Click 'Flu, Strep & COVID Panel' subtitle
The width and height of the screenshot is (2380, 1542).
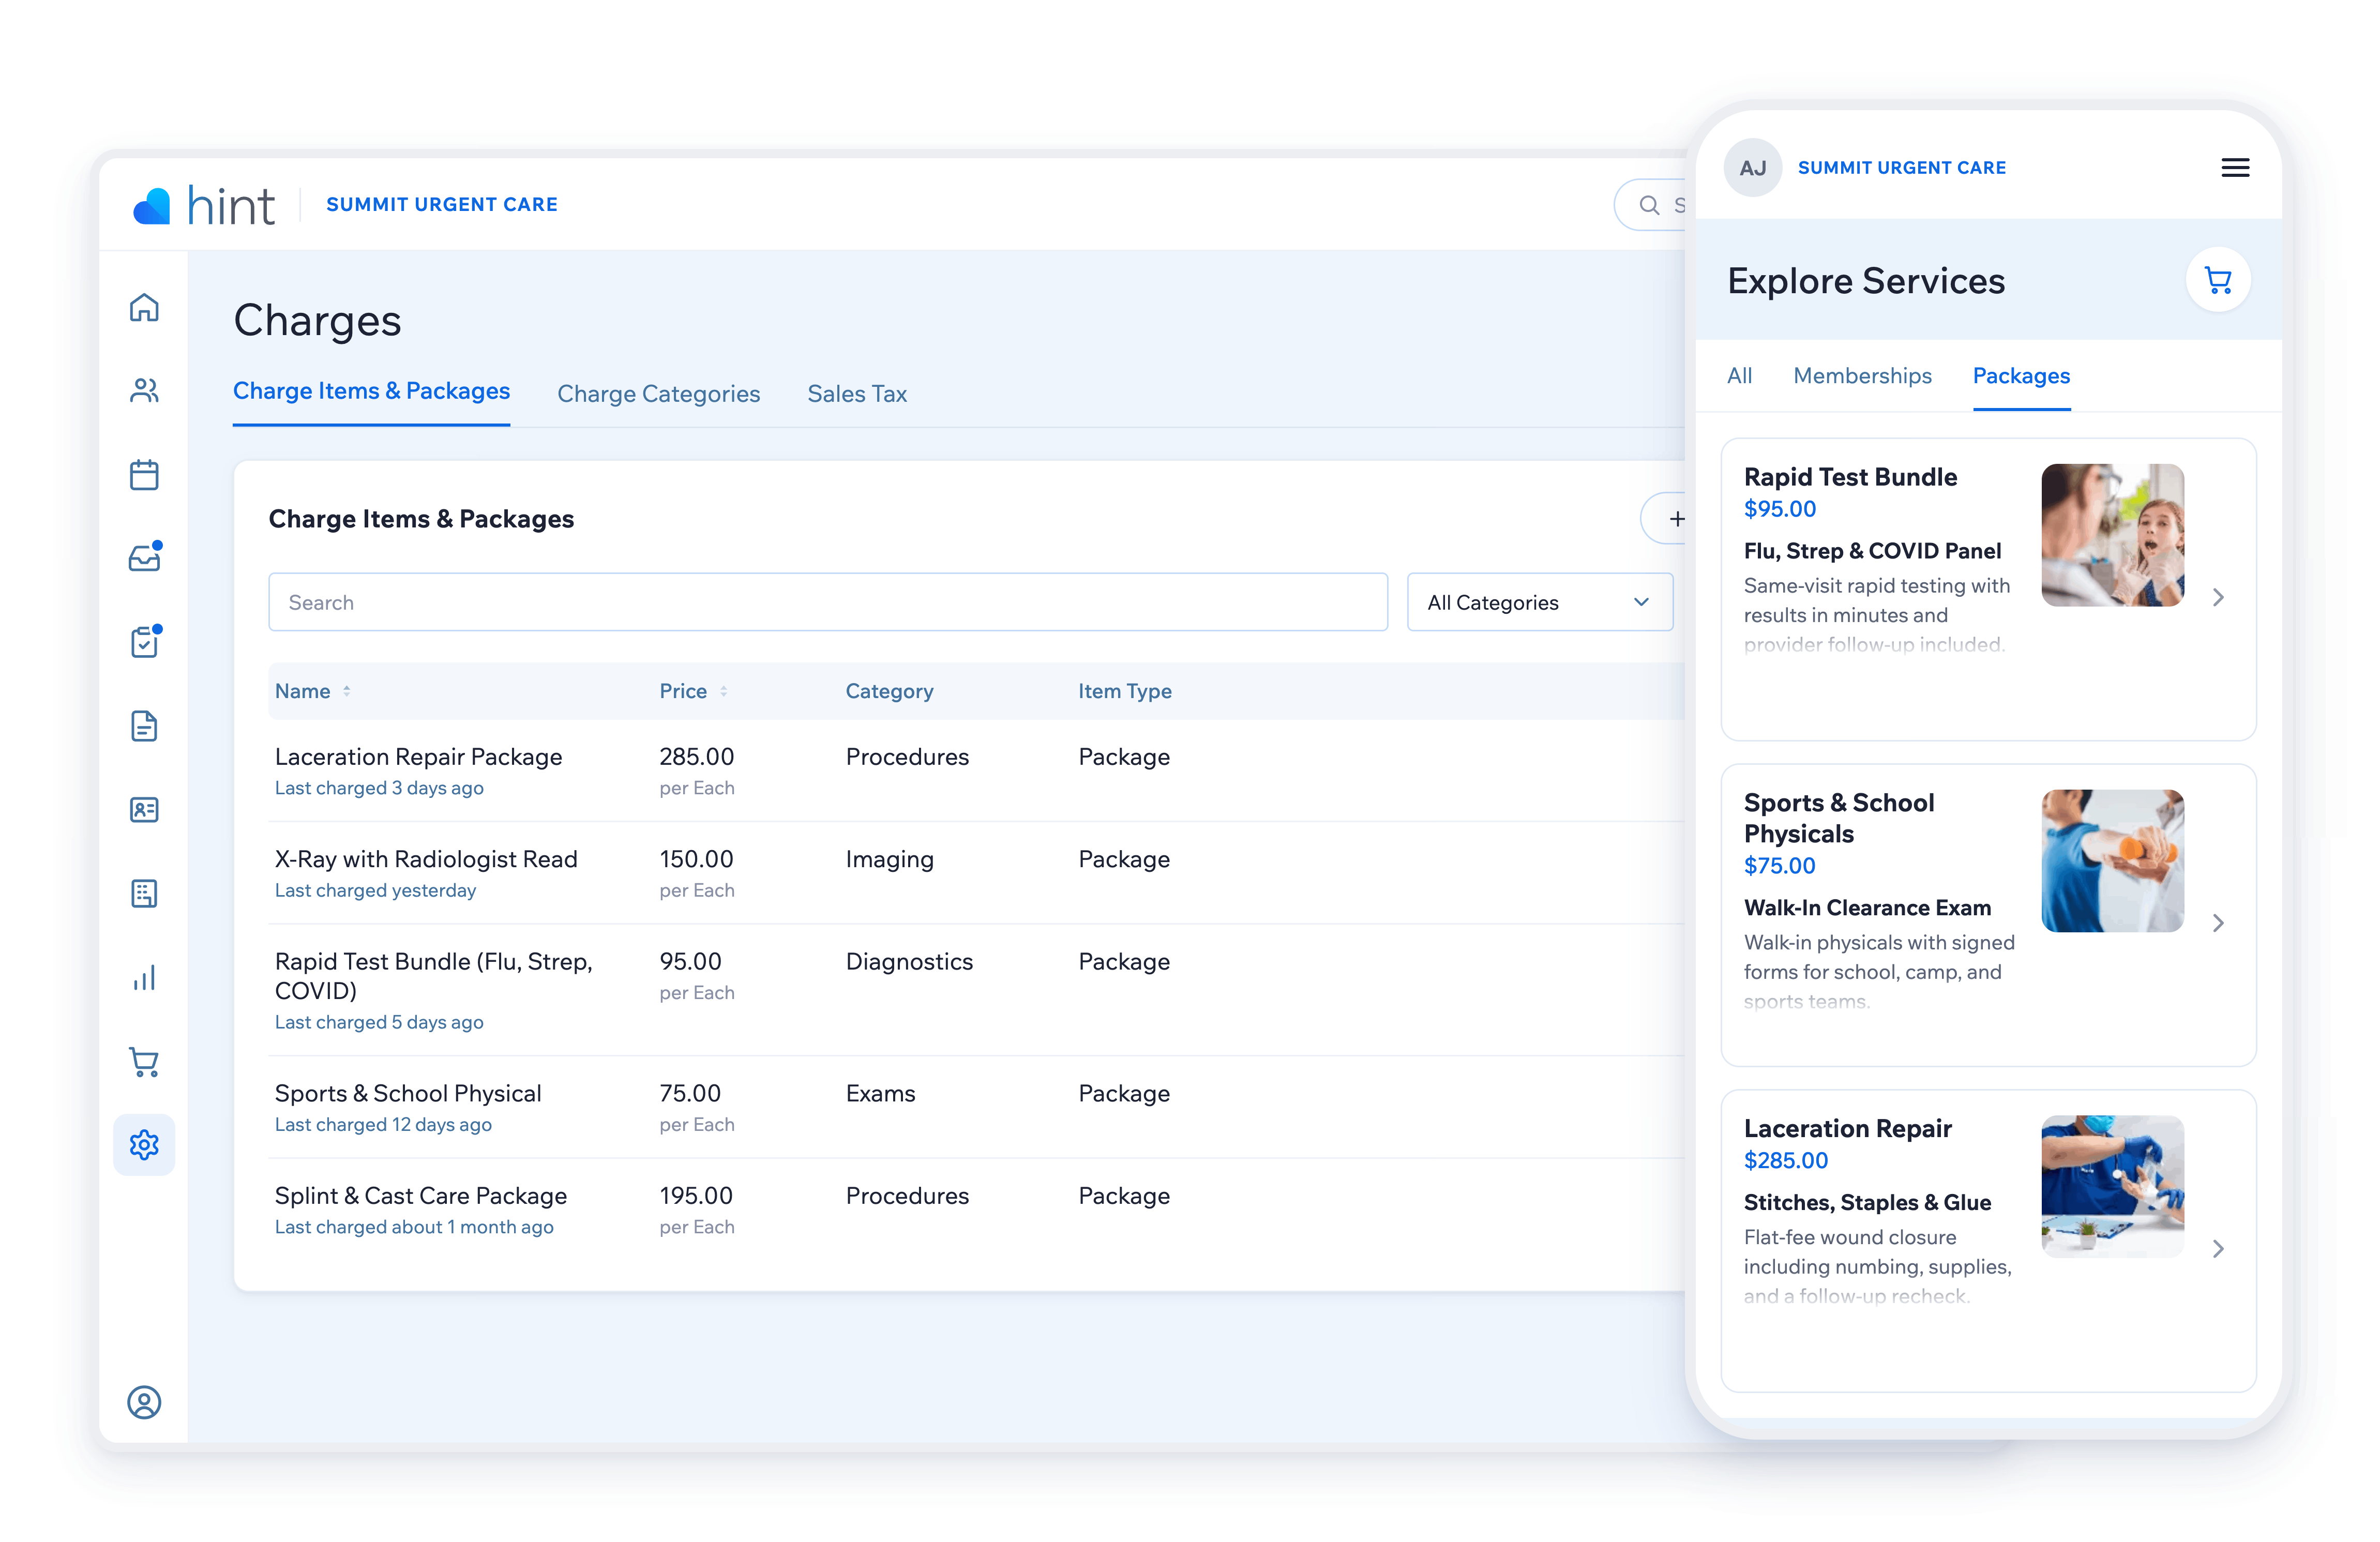click(1872, 551)
